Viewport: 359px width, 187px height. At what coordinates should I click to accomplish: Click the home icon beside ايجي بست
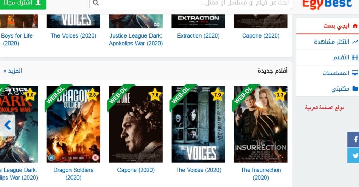click(x=355, y=26)
